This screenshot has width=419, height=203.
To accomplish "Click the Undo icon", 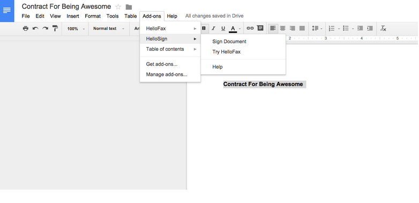I will pyautogui.click(x=35, y=28).
